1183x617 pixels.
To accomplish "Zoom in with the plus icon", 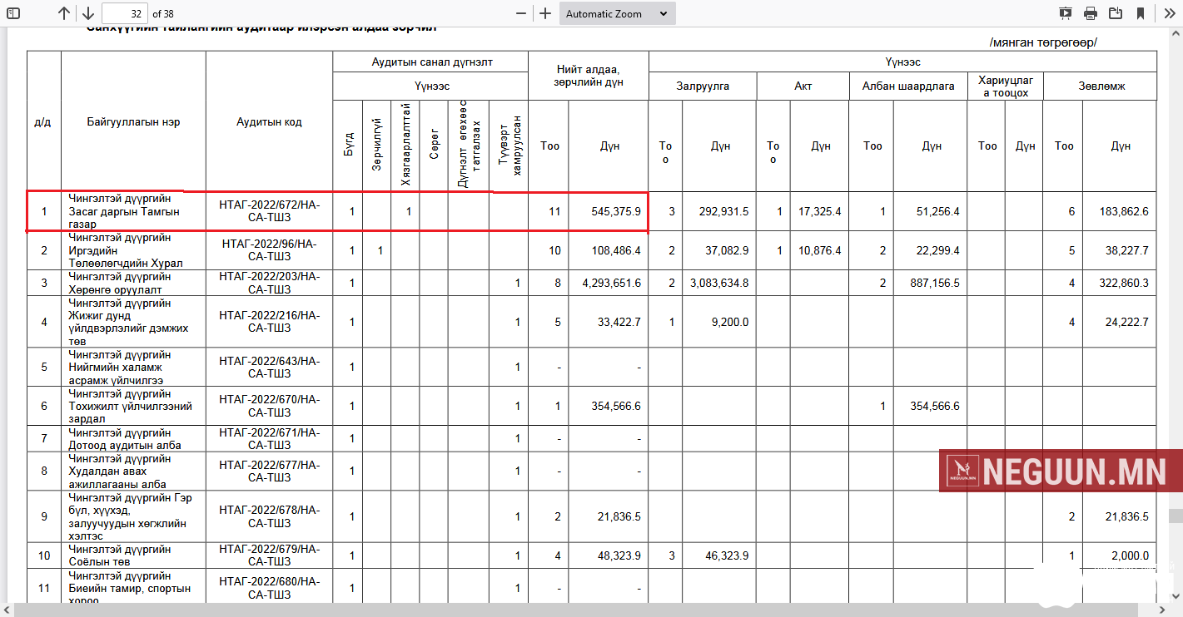I will coord(545,13).
